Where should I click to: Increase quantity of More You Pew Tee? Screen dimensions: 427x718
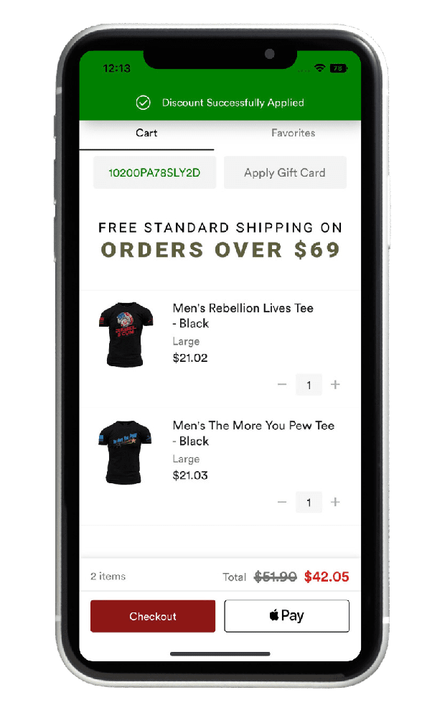335,503
